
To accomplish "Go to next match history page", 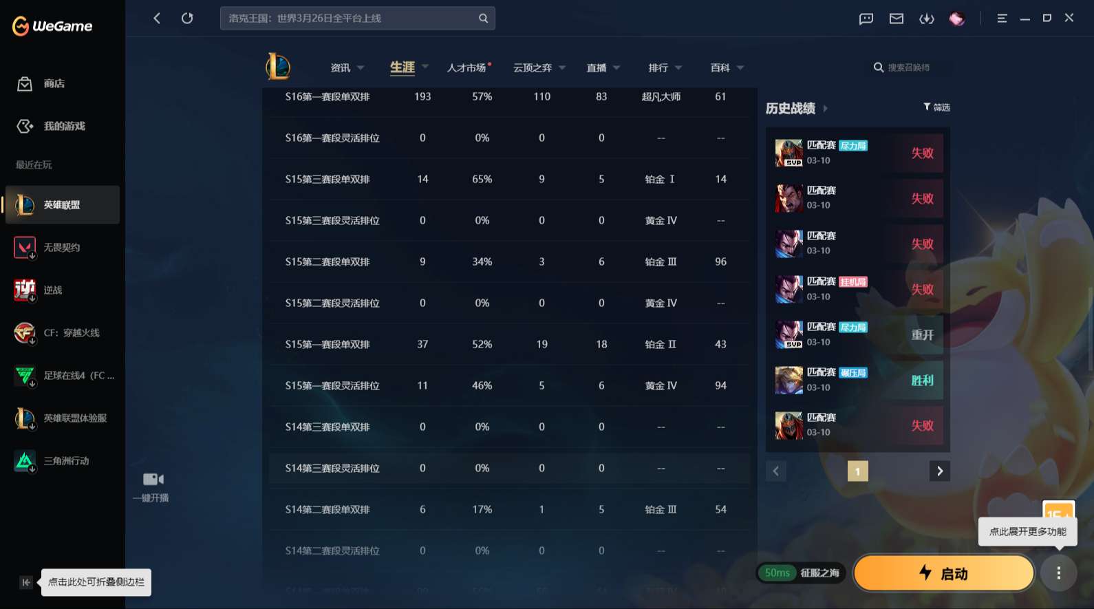I will 939,471.
